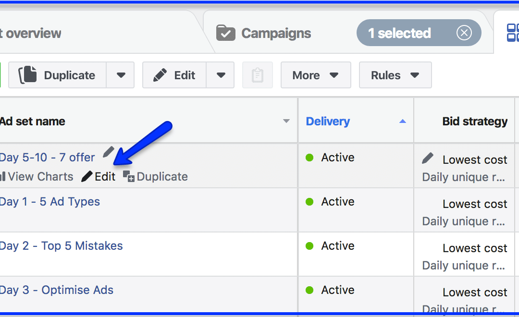Open the Rules dropdown menu
The width and height of the screenshot is (519, 317).
pyautogui.click(x=395, y=75)
